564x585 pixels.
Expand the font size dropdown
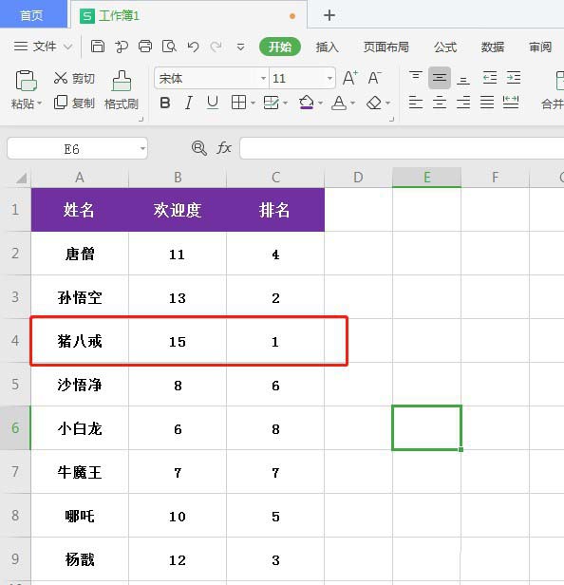point(329,78)
